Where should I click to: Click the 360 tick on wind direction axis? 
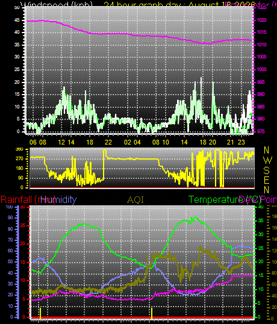[19, 149]
